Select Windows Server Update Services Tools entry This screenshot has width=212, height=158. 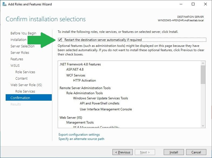(100, 98)
